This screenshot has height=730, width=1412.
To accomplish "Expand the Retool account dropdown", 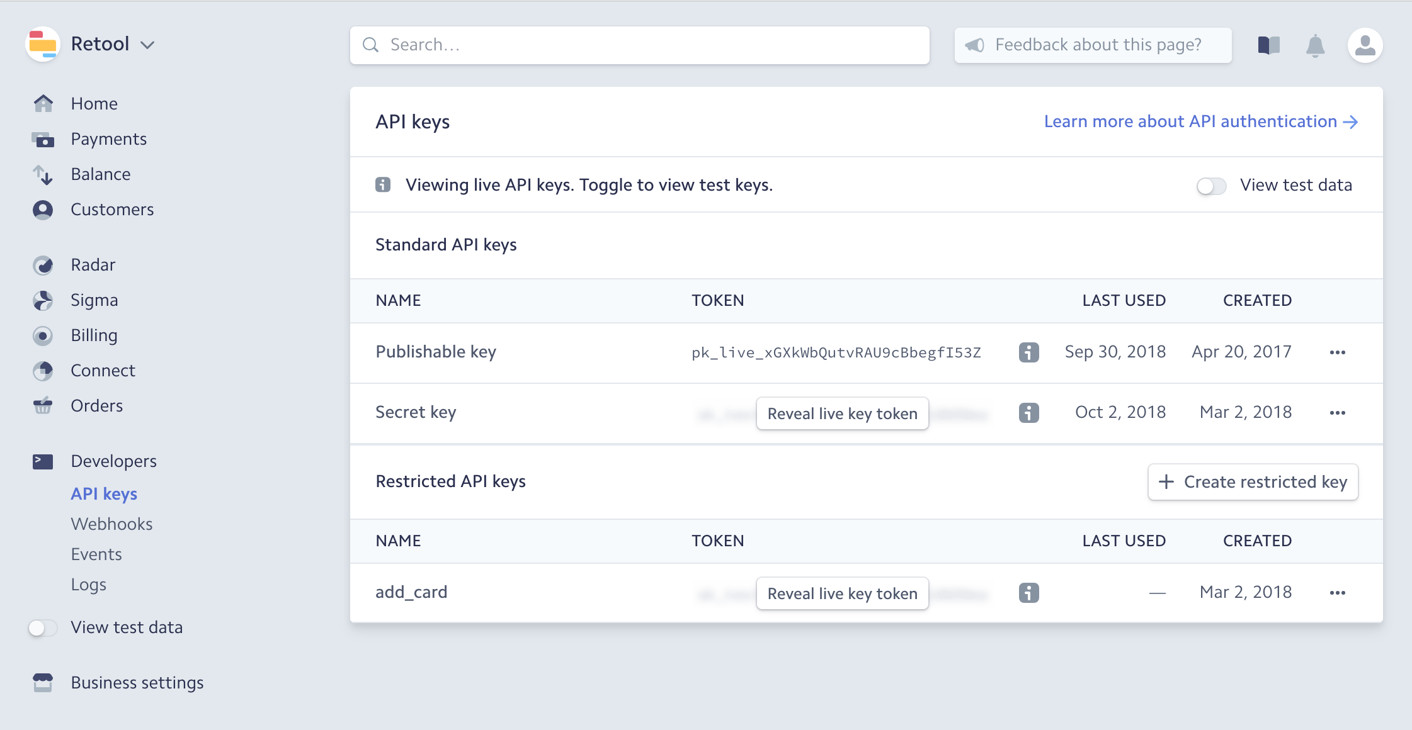I will pyautogui.click(x=147, y=45).
